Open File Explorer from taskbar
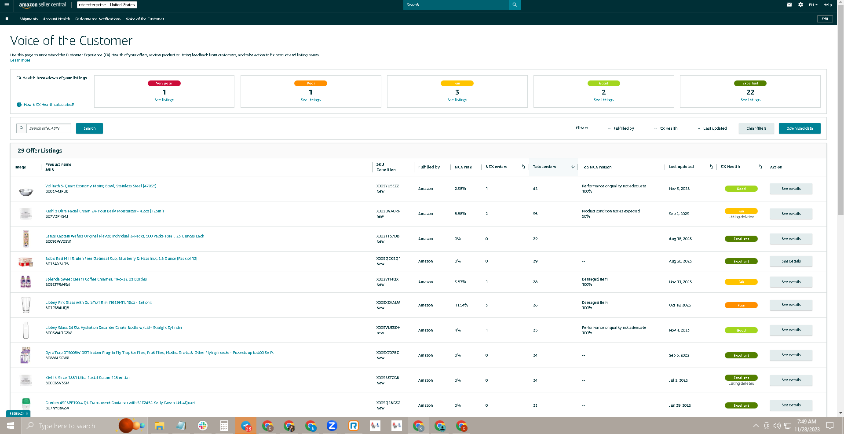The width and height of the screenshot is (844, 434). [x=159, y=426]
